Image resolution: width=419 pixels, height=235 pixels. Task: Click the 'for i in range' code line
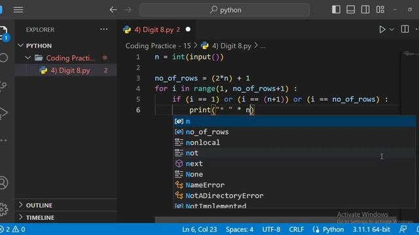pos(226,89)
